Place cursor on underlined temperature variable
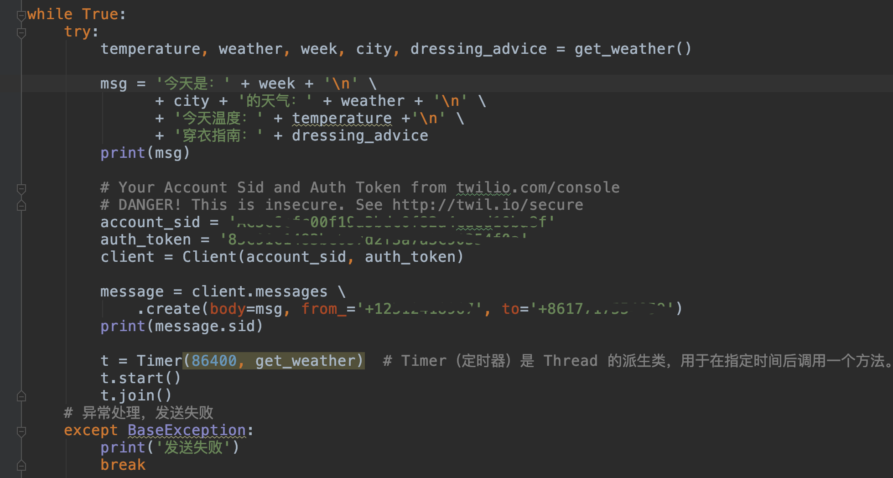Image resolution: width=893 pixels, height=478 pixels. (342, 118)
